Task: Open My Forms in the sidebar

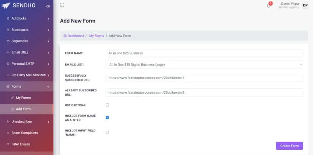Action: click(23, 98)
